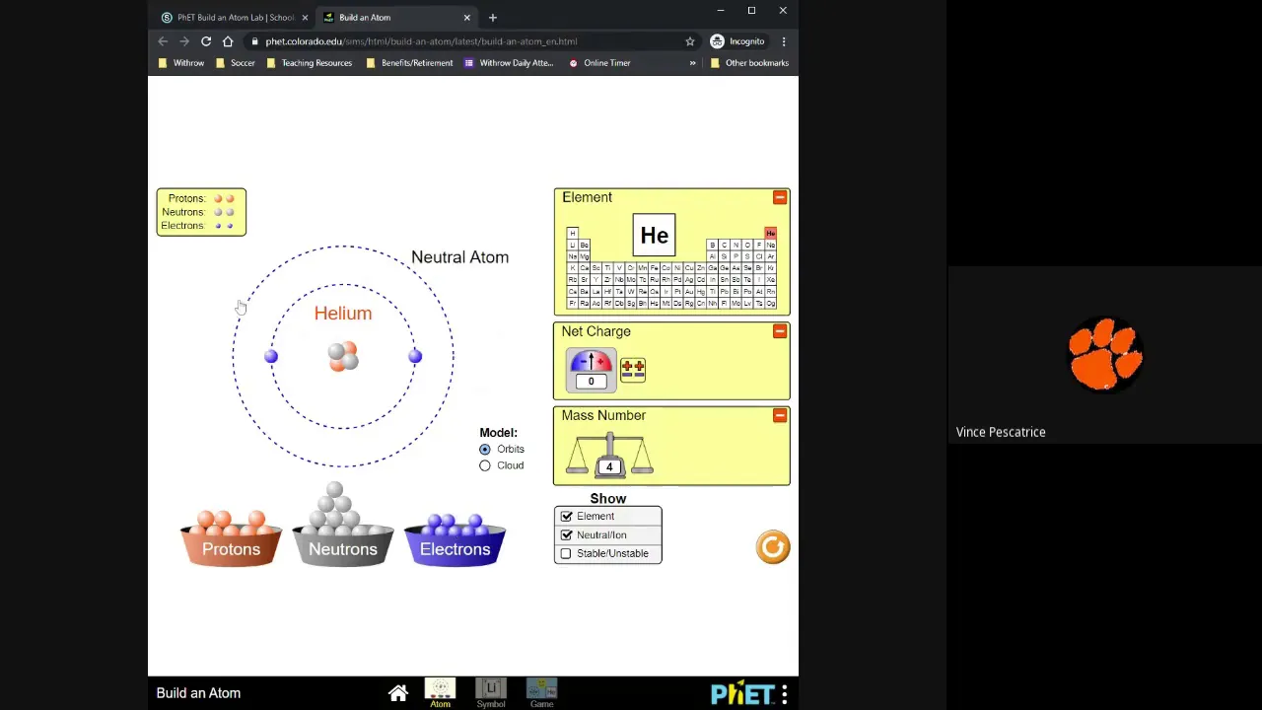This screenshot has height=710, width=1262.
Task: Click the He element symbol box
Action: 654,236
